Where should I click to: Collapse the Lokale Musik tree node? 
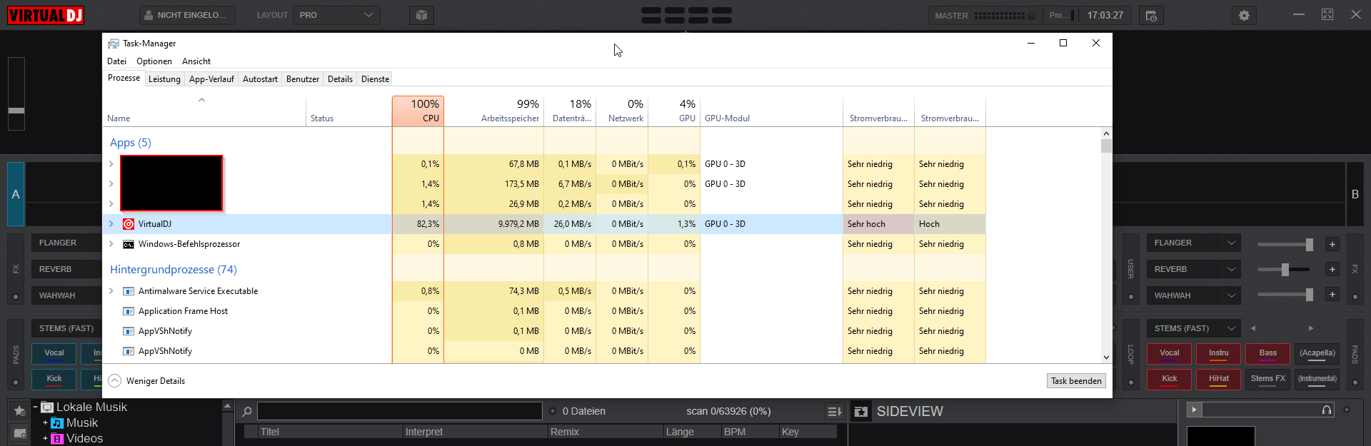point(35,407)
